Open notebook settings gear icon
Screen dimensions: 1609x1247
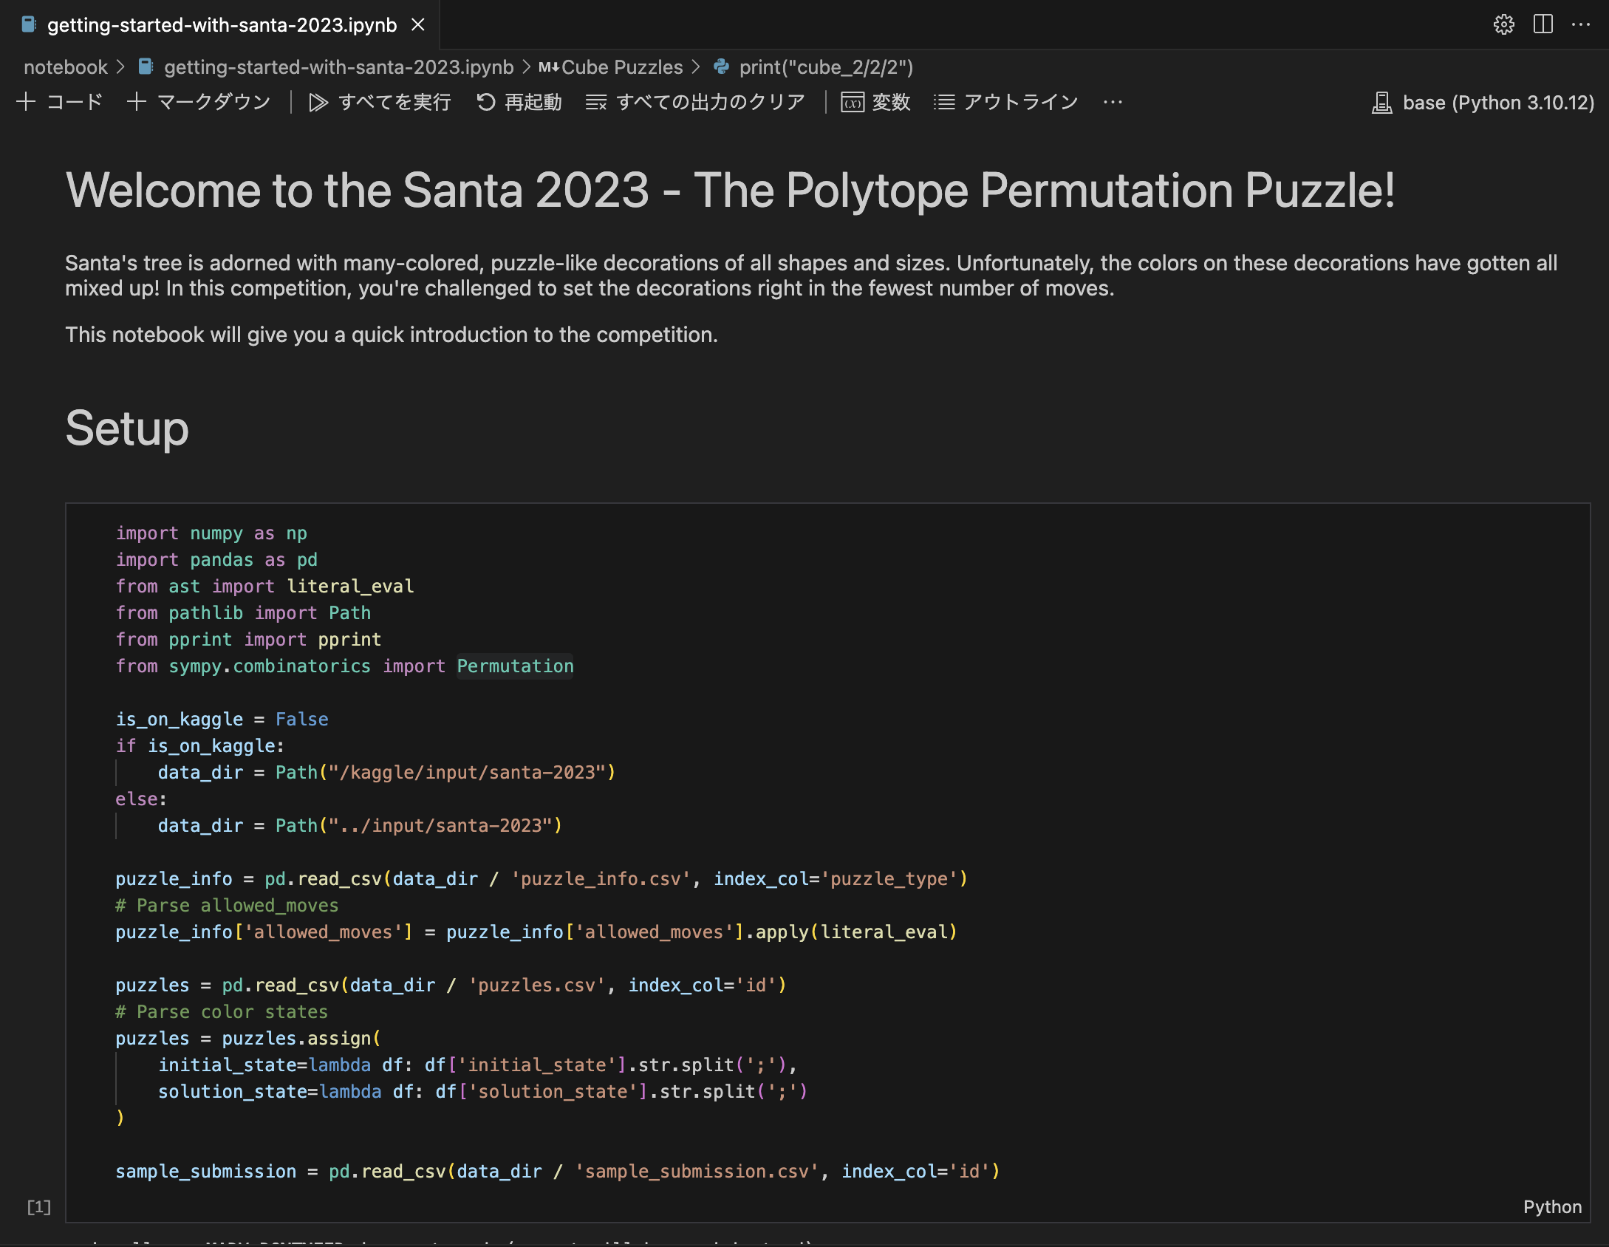tap(1503, 24)
